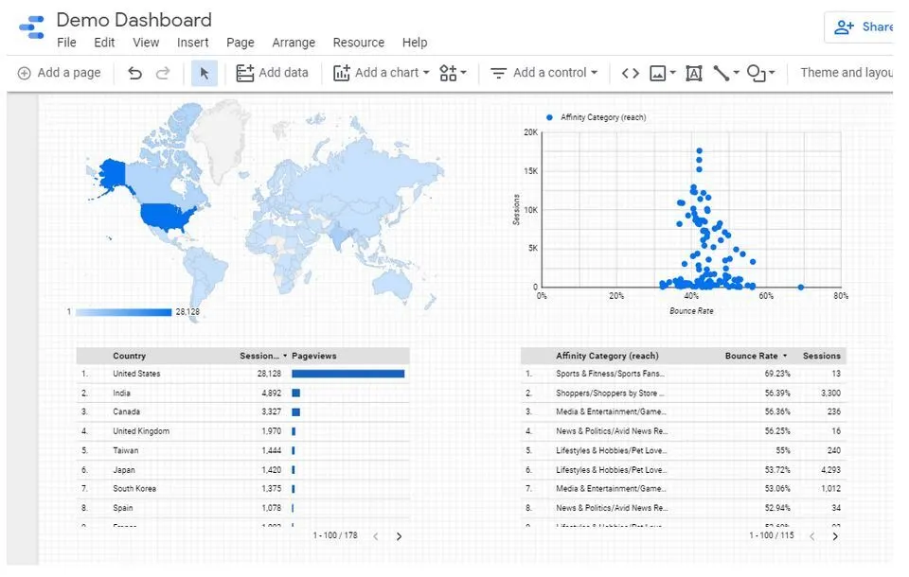The width and height of the screenshot is (909, 577).
Task: Go to previous page of affinity table
Action: pyautogui.click(x=811, y=536)
